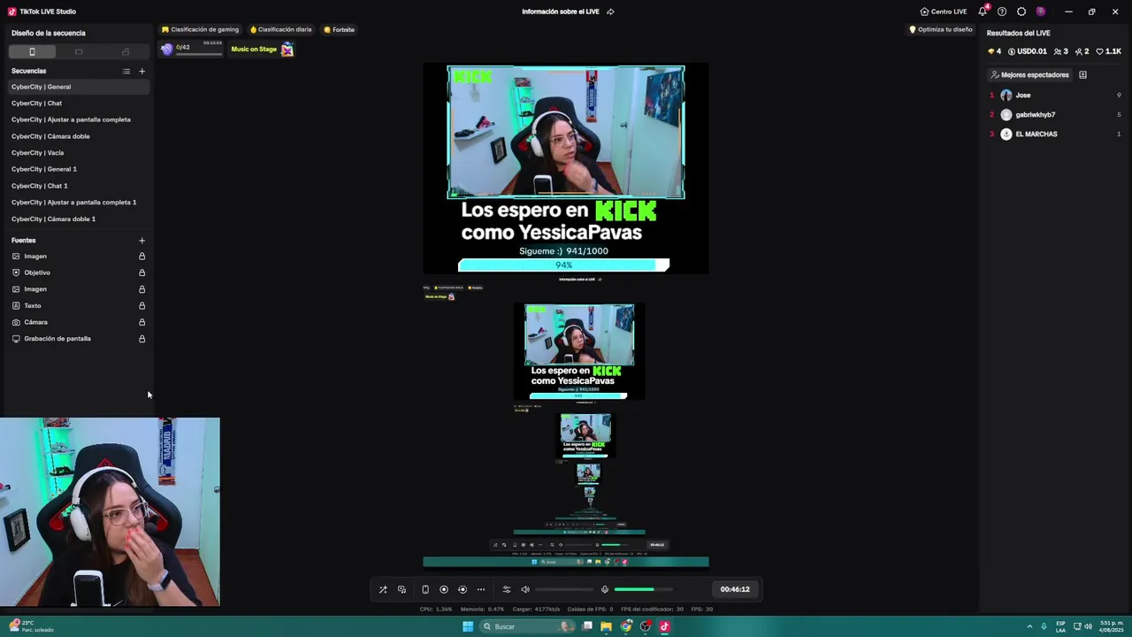Mute the microphone

click(605, 589)
